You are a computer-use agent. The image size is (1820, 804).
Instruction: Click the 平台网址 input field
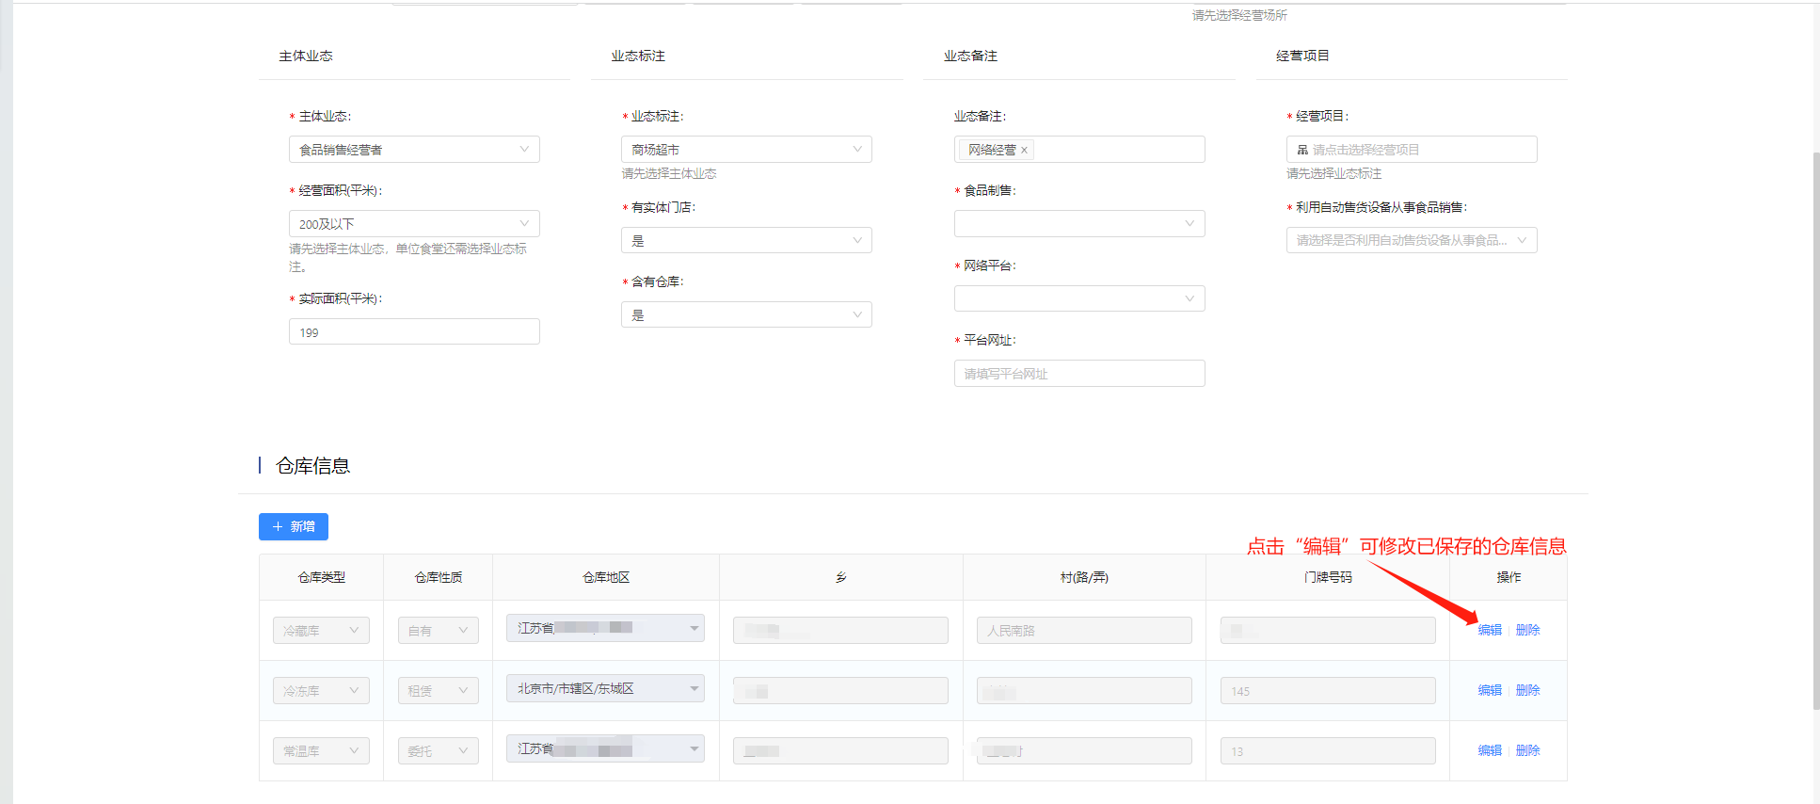pyautogui.click(x=1079, y=374)
